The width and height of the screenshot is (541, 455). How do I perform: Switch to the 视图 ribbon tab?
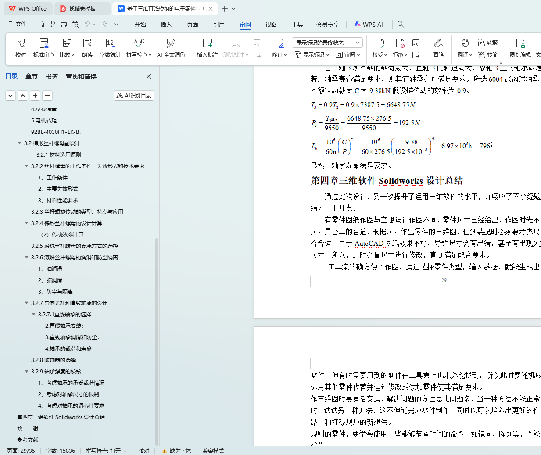[271, 25]
